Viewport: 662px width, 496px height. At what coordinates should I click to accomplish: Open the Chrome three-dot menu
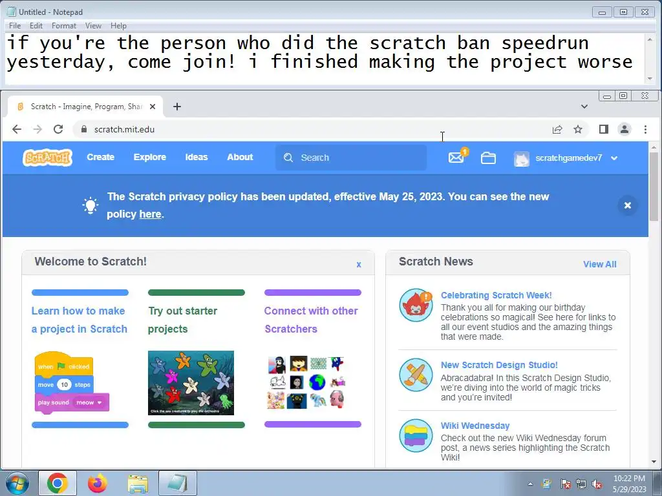click(x=645, y=129)
